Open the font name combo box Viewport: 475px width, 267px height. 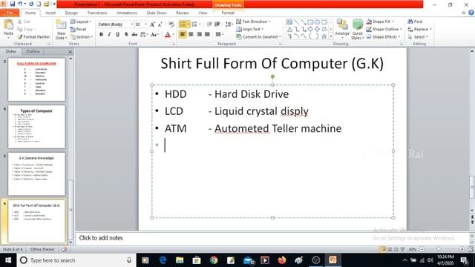coord(116,24)
